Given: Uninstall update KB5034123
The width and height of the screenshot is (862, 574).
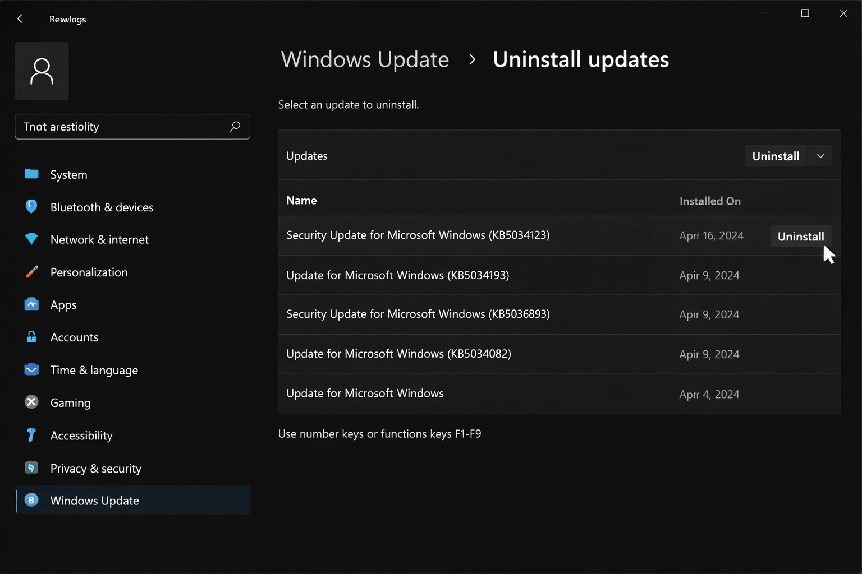Looking at the screenshot, I should click(x=801, y=236).
